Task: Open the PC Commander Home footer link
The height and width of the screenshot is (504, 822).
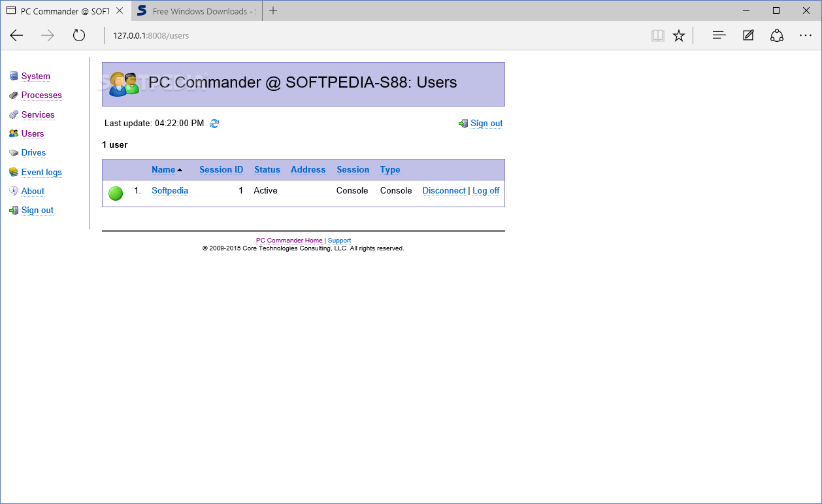Action: tap(289, 241)
